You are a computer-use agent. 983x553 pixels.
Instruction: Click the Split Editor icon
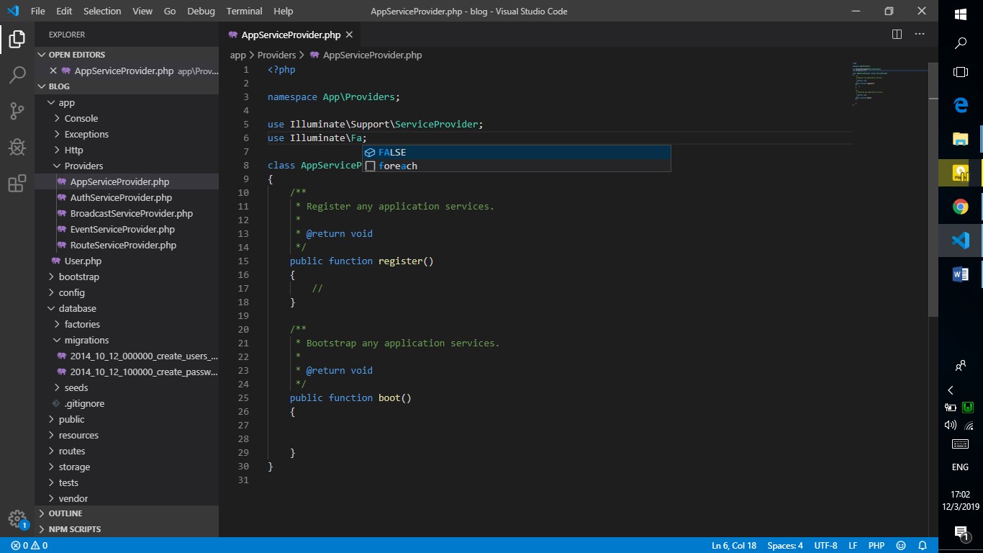[x=897, y=35]
